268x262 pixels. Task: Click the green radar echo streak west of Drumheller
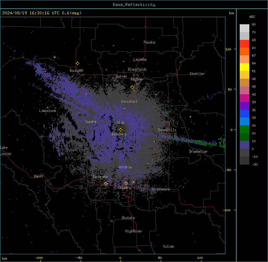pyautogui.click(x=193, y=141)
